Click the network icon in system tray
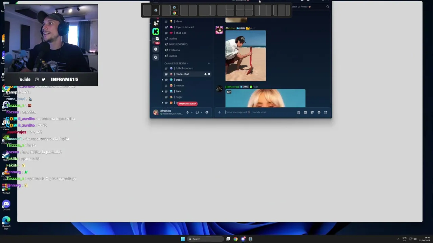Image resolution: width=433 pixels, height=243 pixels. point(411,239)
